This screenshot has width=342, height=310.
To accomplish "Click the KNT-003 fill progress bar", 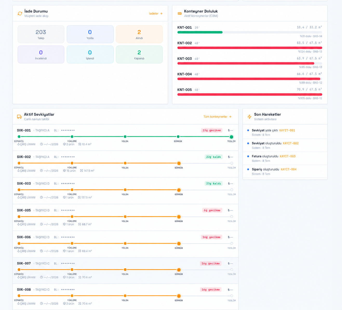I will tap(250, 63).
